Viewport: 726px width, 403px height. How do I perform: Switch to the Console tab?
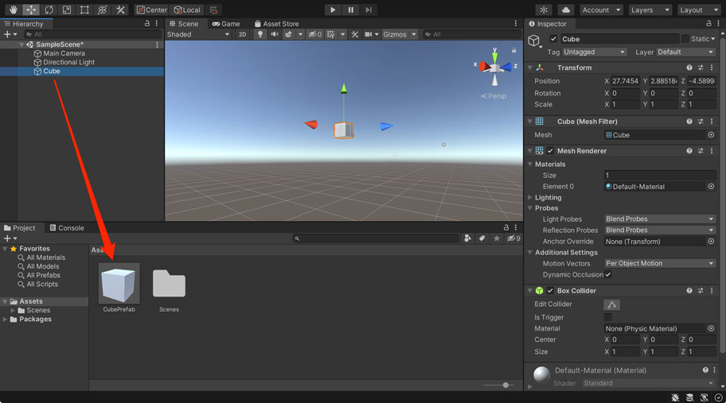[67, 228]
